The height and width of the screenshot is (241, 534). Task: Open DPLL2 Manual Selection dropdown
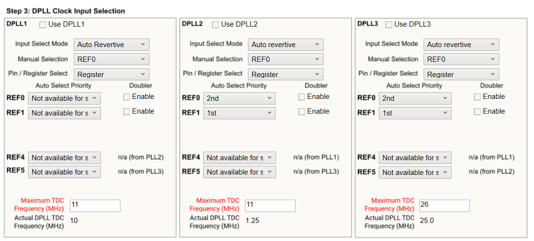[286, 59]
